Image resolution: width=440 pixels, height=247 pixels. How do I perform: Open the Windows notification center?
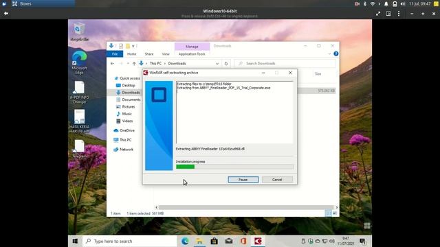point(362,241)
